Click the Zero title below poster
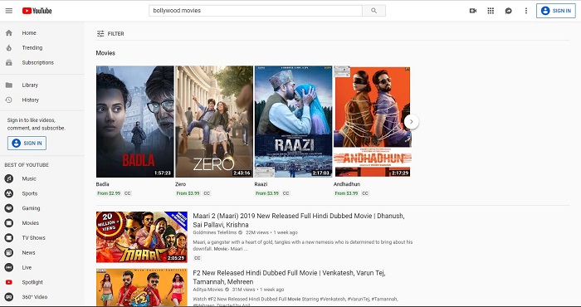This screenshot has height=307, width=581. click(180, 184)
